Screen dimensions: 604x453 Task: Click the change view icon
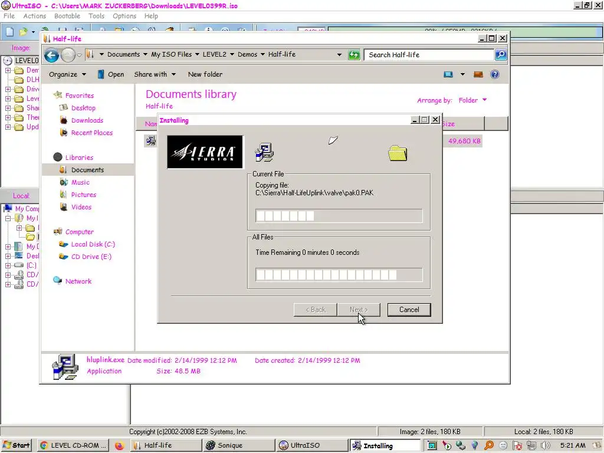tap(448, 74)
